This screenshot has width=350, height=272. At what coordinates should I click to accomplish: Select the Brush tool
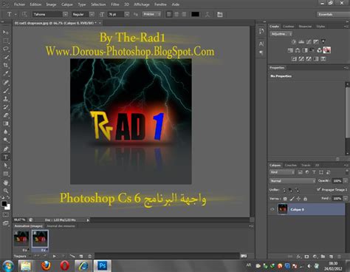(6, 91)
